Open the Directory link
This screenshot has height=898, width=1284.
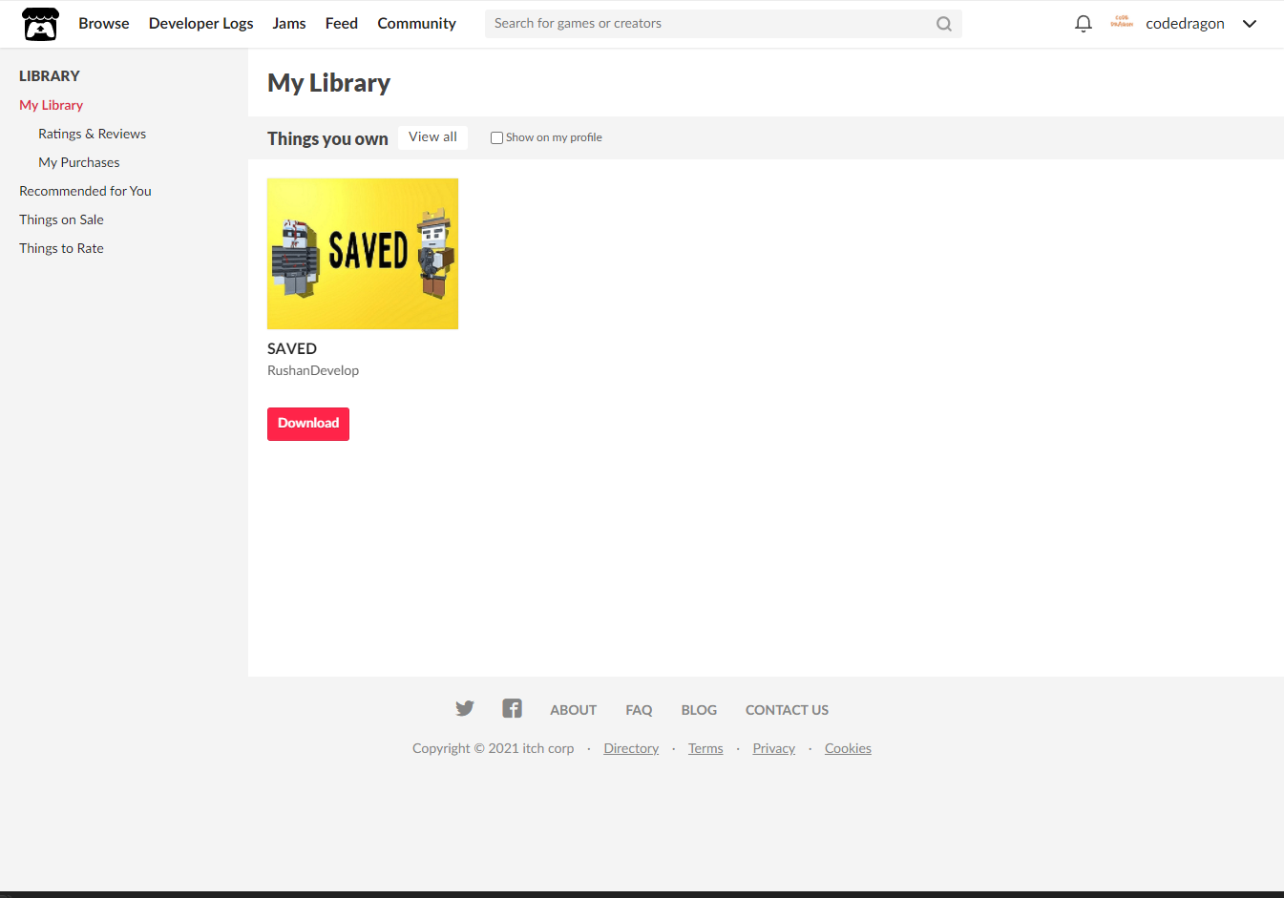coord(631,748)
